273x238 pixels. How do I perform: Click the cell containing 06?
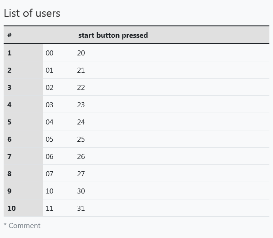point(59,156)
